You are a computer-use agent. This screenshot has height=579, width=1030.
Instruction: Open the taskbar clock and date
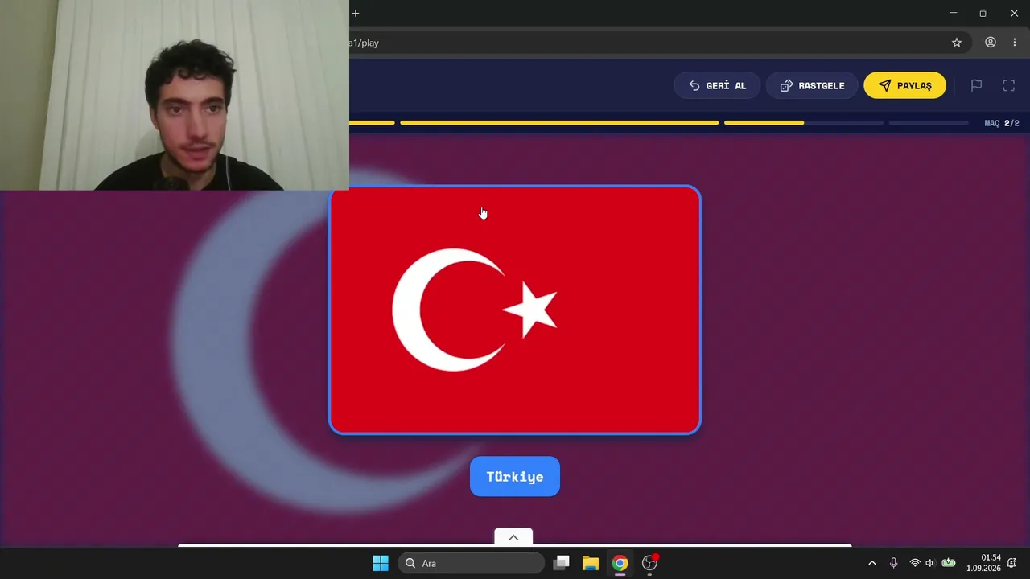coord(983,563)
